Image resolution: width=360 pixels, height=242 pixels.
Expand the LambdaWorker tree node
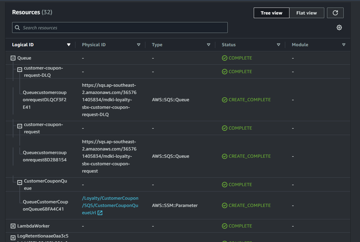tap(13, 226)
